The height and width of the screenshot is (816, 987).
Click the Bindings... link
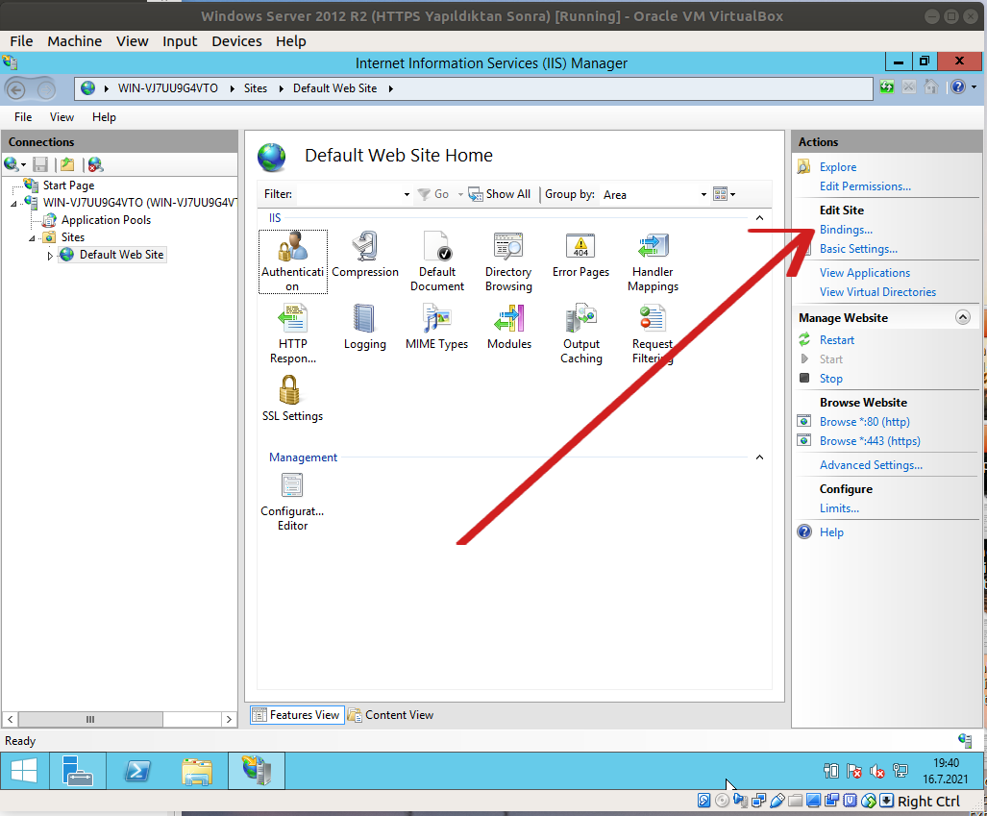(846, 230)
